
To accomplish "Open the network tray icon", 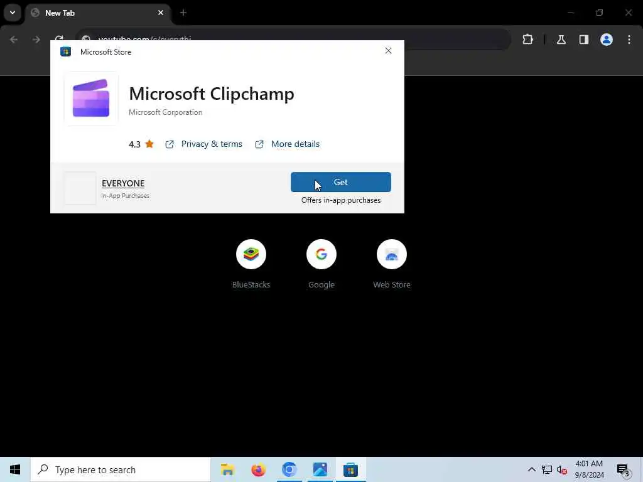I will tap(547, 469).
